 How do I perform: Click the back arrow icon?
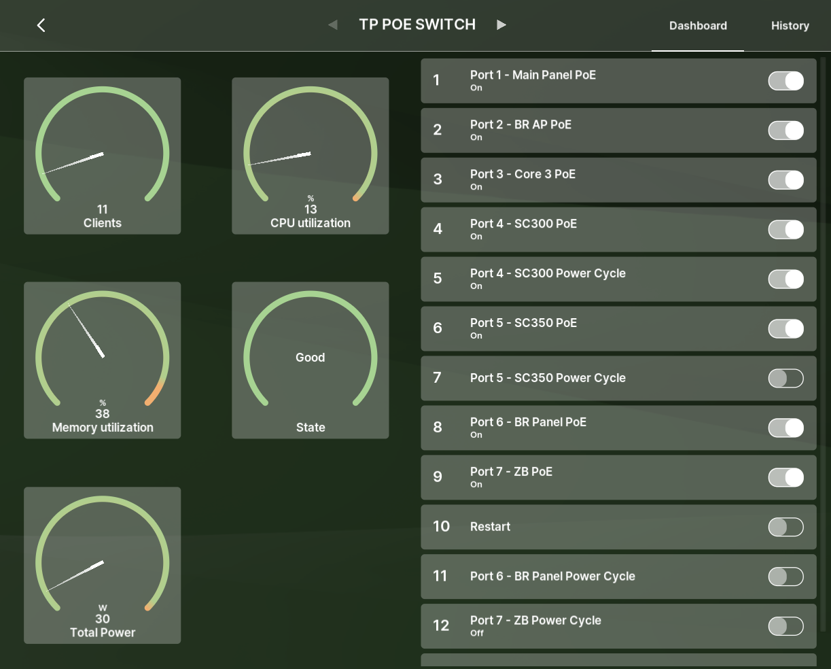pyautogui.click(x=41, y=25)
